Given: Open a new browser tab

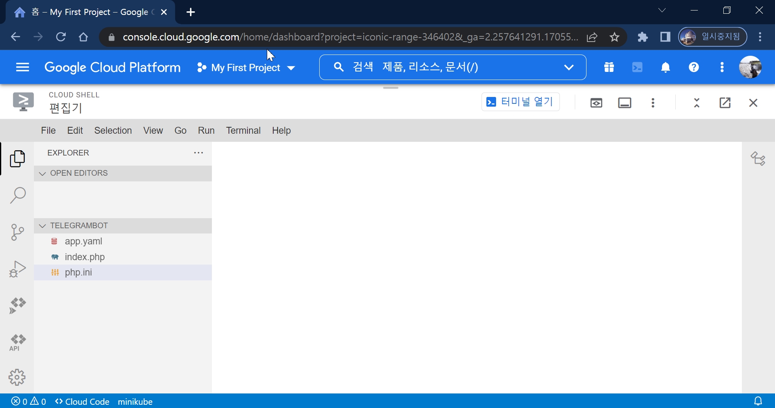Looking at the screenshot, I should (x=191, y=12).
